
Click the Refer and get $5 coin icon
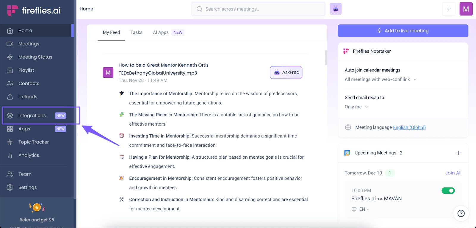tap(37, 207)
